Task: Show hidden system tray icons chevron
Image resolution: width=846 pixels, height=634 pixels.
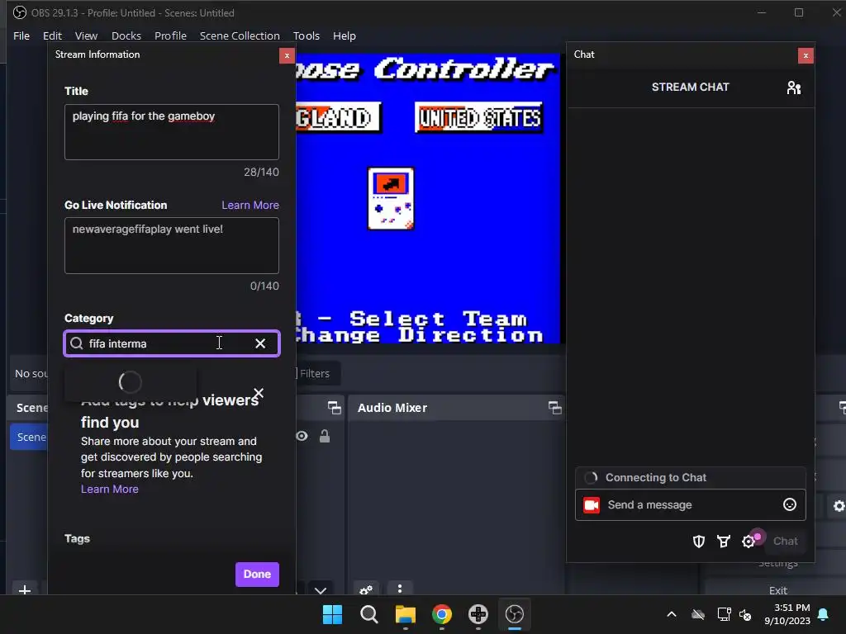Action: pyautogui.click(x=672, y=614)
